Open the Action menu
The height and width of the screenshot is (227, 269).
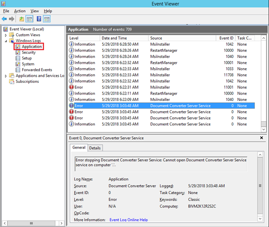click(x=20, y=11)
